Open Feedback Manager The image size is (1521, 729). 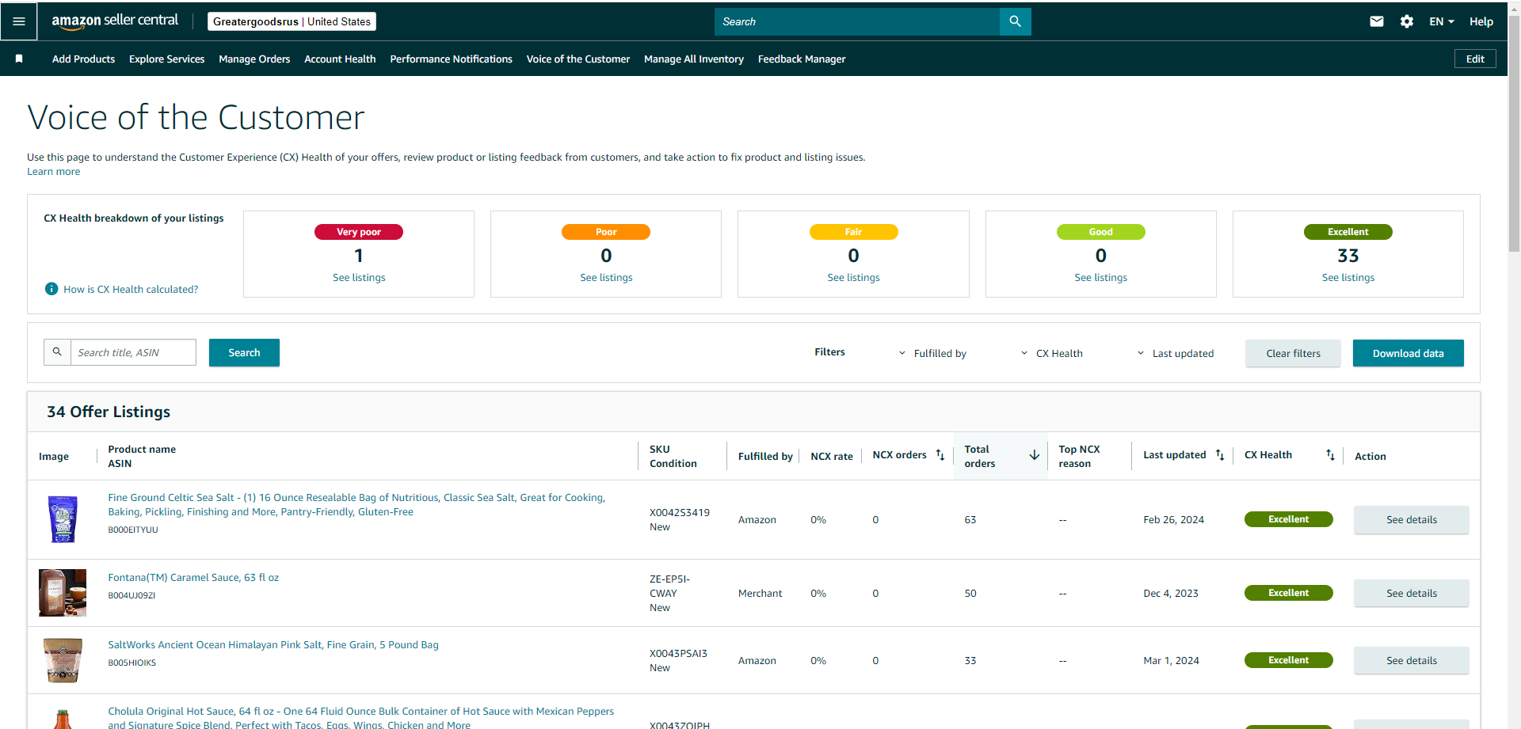pos(802,59)
